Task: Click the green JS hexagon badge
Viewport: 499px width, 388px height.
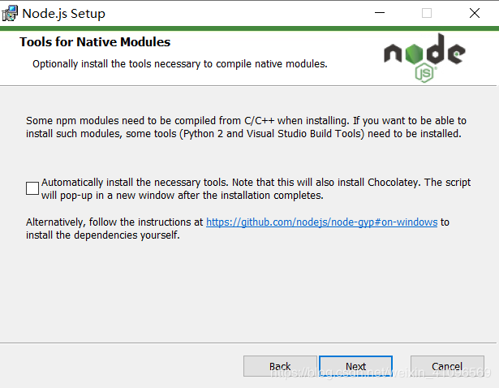Action: point(424,73)
